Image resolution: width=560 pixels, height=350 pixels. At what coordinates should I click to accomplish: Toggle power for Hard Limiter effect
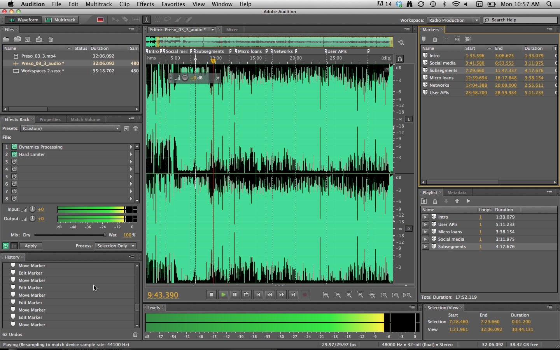pos(14,154)
